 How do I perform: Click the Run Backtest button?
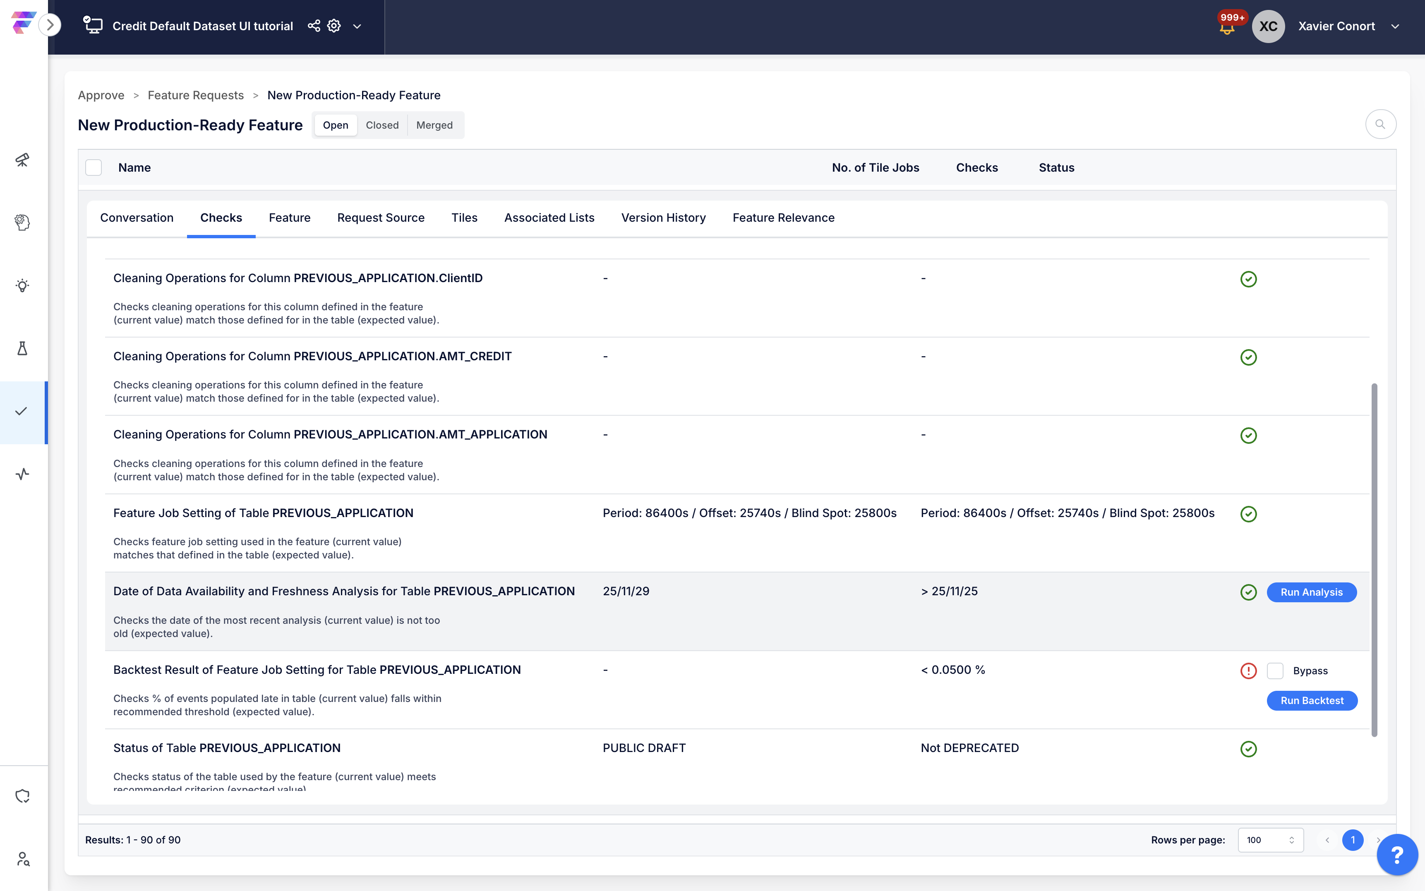[x=1312, y=701]
